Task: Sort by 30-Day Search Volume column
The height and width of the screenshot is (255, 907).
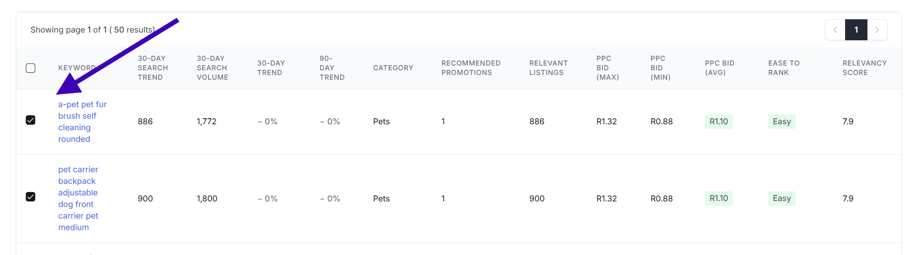Action: [x=212, y=68]
